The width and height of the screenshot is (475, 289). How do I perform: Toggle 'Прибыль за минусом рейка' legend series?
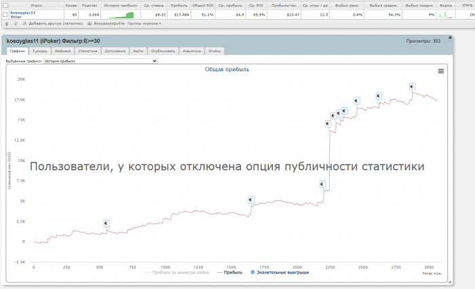click(177, 272)
